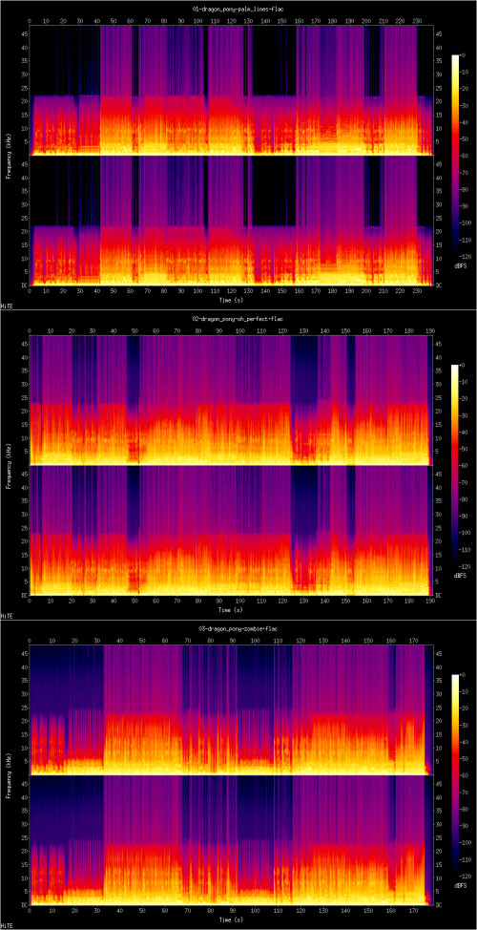Click the HiTE label below the first spectrogram
The height and width of the screenshot is (930, 477).
[7, 306]
